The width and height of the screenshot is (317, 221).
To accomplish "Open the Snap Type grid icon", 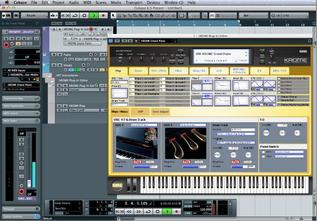I will tap(218, 15).
